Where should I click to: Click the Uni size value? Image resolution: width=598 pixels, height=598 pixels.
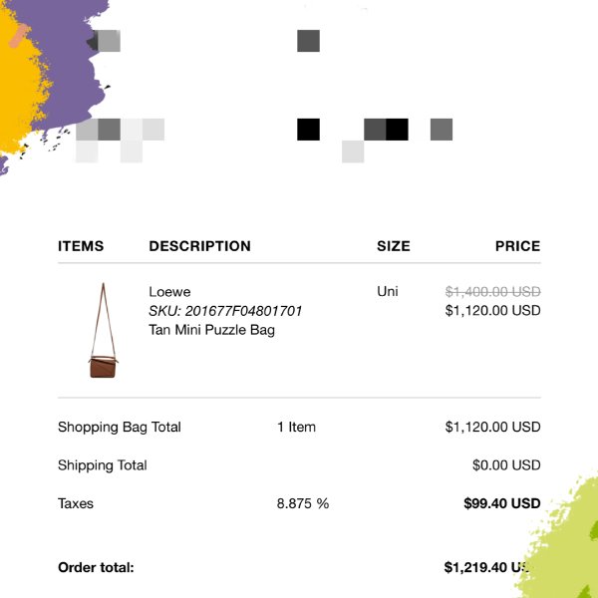pos(388,292)
